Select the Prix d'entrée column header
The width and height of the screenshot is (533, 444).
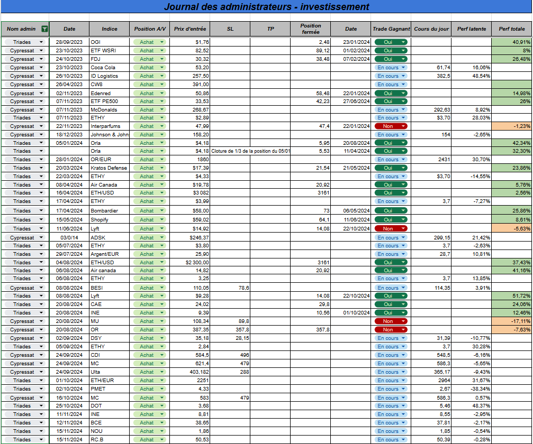pos(190,29)
